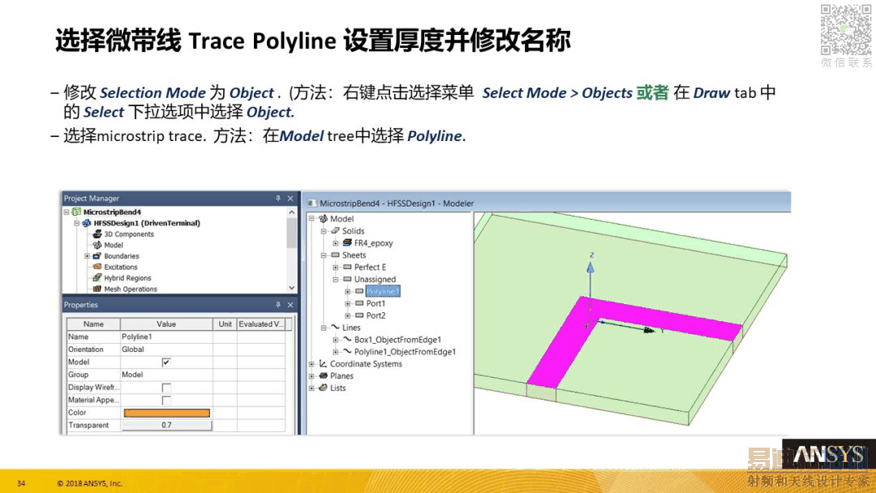Click the Perfect E sheet icon

click(347, 267)
